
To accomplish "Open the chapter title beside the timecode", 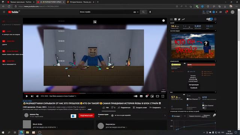I will (63, 96).
